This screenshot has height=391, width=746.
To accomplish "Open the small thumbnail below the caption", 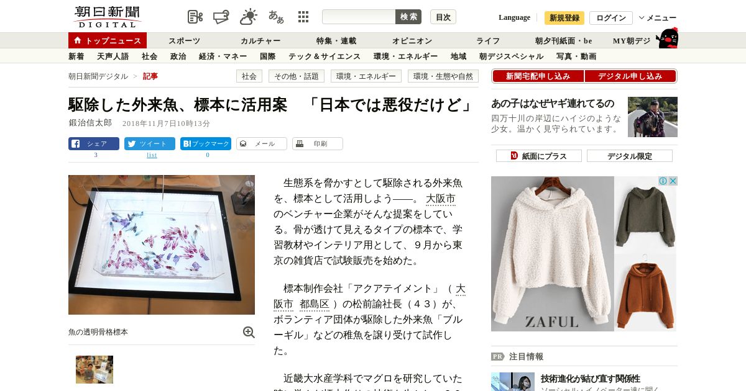I will [94, 369].
